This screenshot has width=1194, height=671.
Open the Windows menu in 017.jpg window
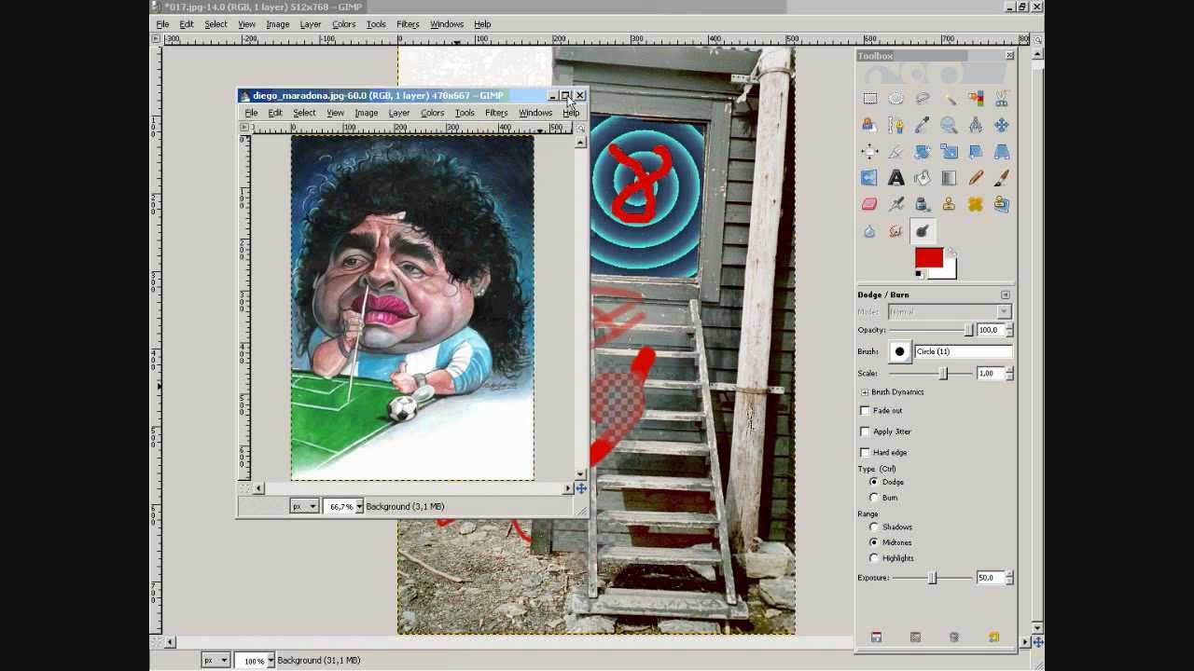(447, 24)
